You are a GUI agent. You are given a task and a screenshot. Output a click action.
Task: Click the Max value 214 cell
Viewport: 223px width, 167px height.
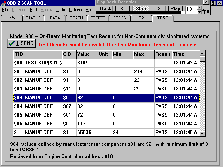click(144, 71)
